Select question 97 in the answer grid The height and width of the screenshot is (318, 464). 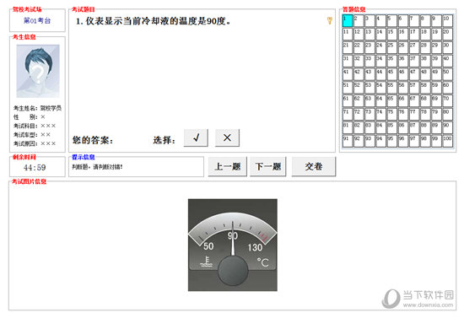click(x=414, y=142)
